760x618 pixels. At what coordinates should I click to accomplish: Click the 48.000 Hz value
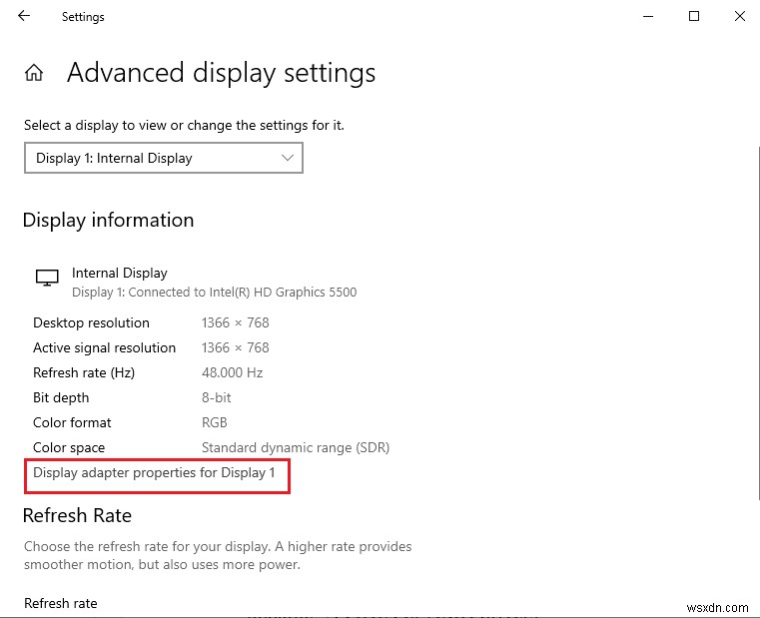(x=232, y=372)
